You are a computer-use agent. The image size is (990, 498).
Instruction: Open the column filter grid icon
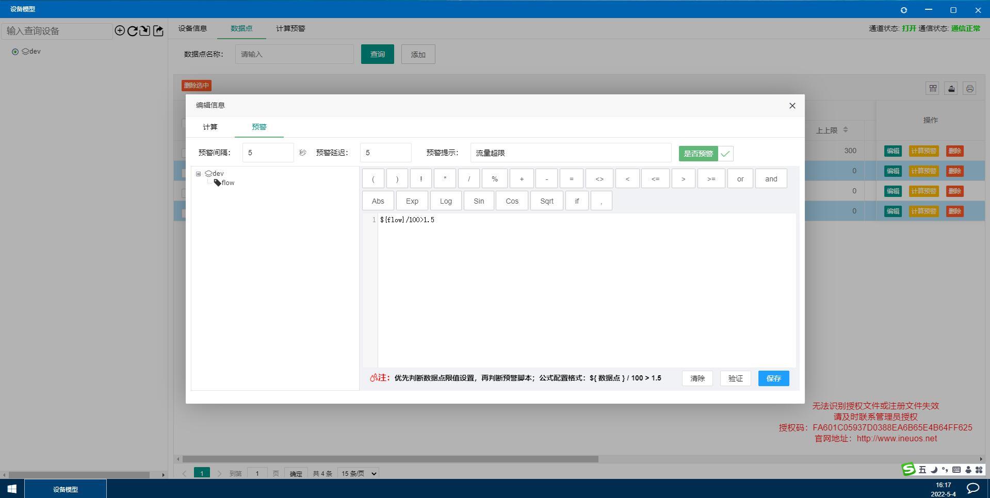coord(933,88)
